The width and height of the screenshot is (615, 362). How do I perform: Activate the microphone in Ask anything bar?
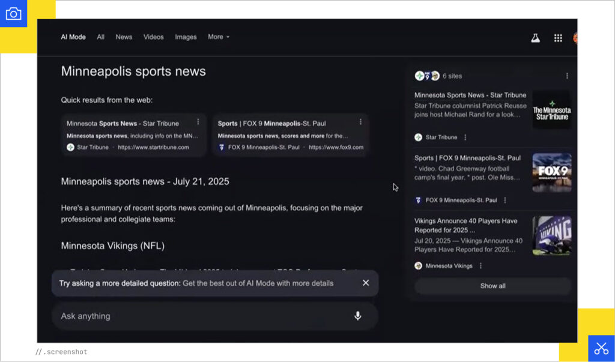pyautogui.click(x=358, y=316)
